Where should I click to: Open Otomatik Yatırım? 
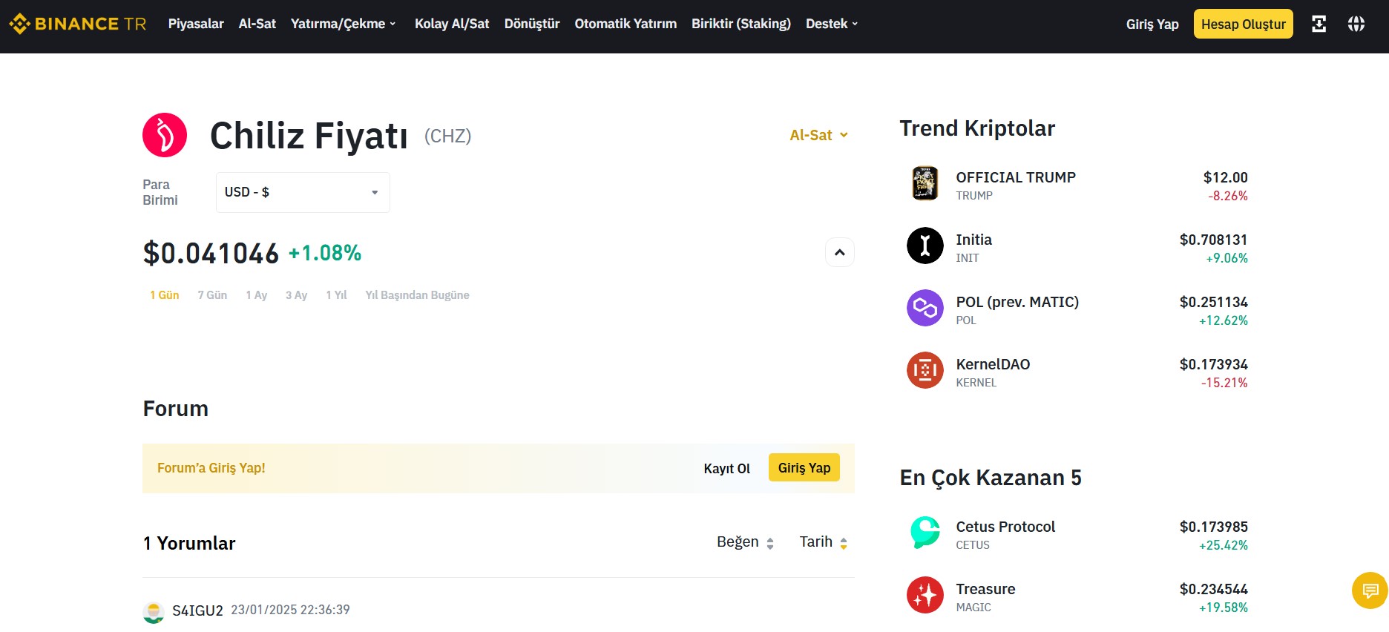[625, 24]
